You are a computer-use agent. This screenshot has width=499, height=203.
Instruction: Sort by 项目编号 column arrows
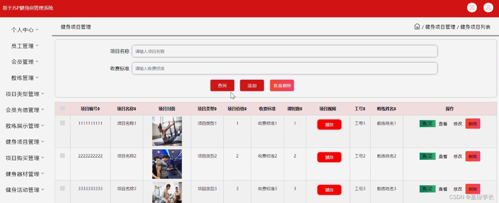click(x=99, y=109)
